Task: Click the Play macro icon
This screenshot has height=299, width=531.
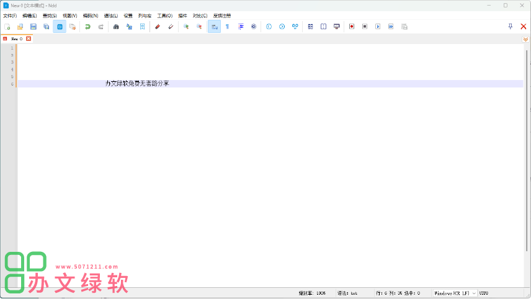Action: [x=377, y=27]
